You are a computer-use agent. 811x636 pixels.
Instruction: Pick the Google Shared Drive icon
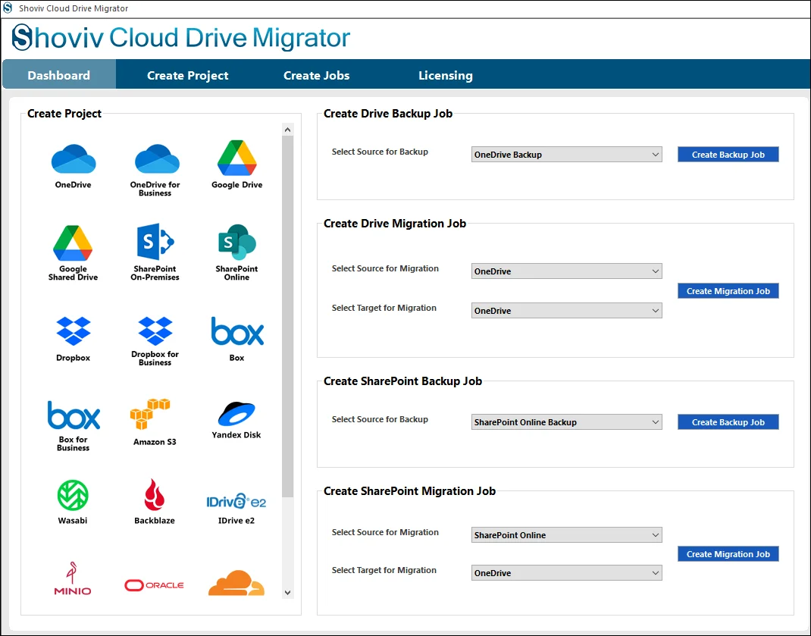click(73, 243)
